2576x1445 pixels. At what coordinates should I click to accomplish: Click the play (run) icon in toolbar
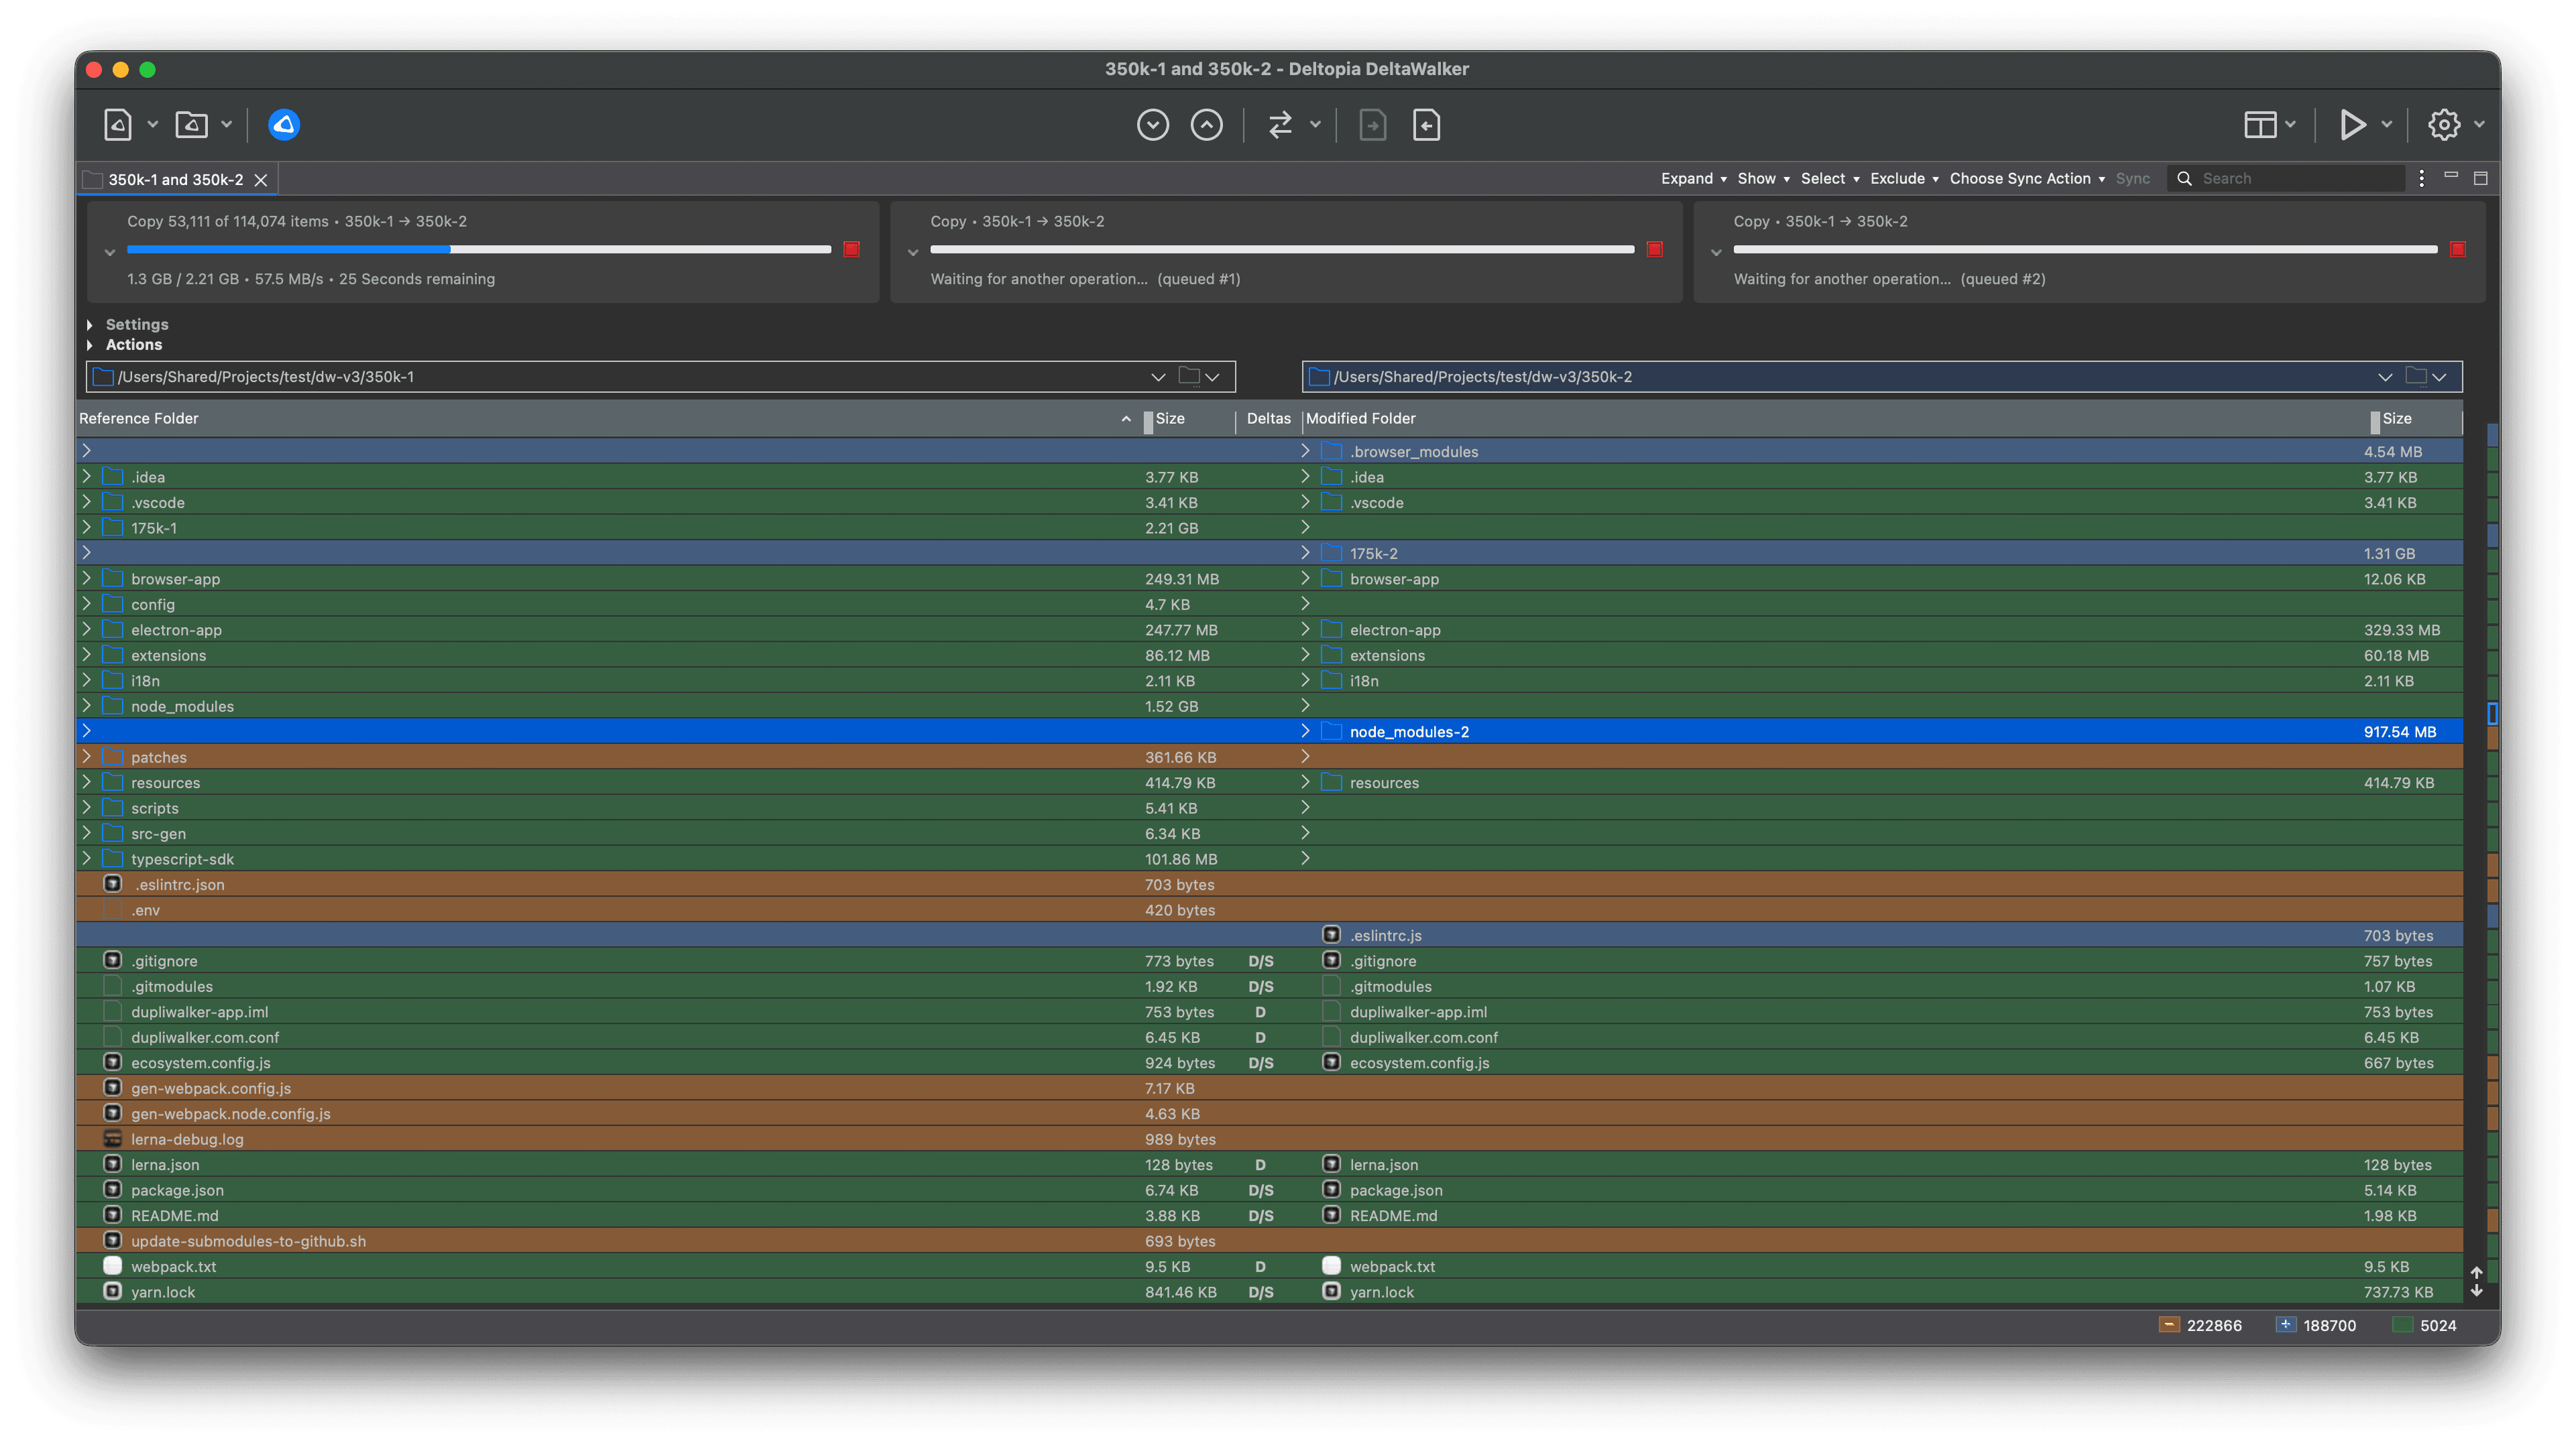2353,125
